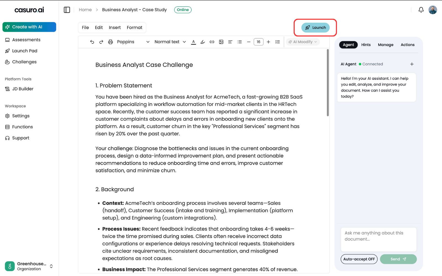Toggle Auto-accept OFF button
This screenshot has width=442, height=276.
(x=359, y=259)
